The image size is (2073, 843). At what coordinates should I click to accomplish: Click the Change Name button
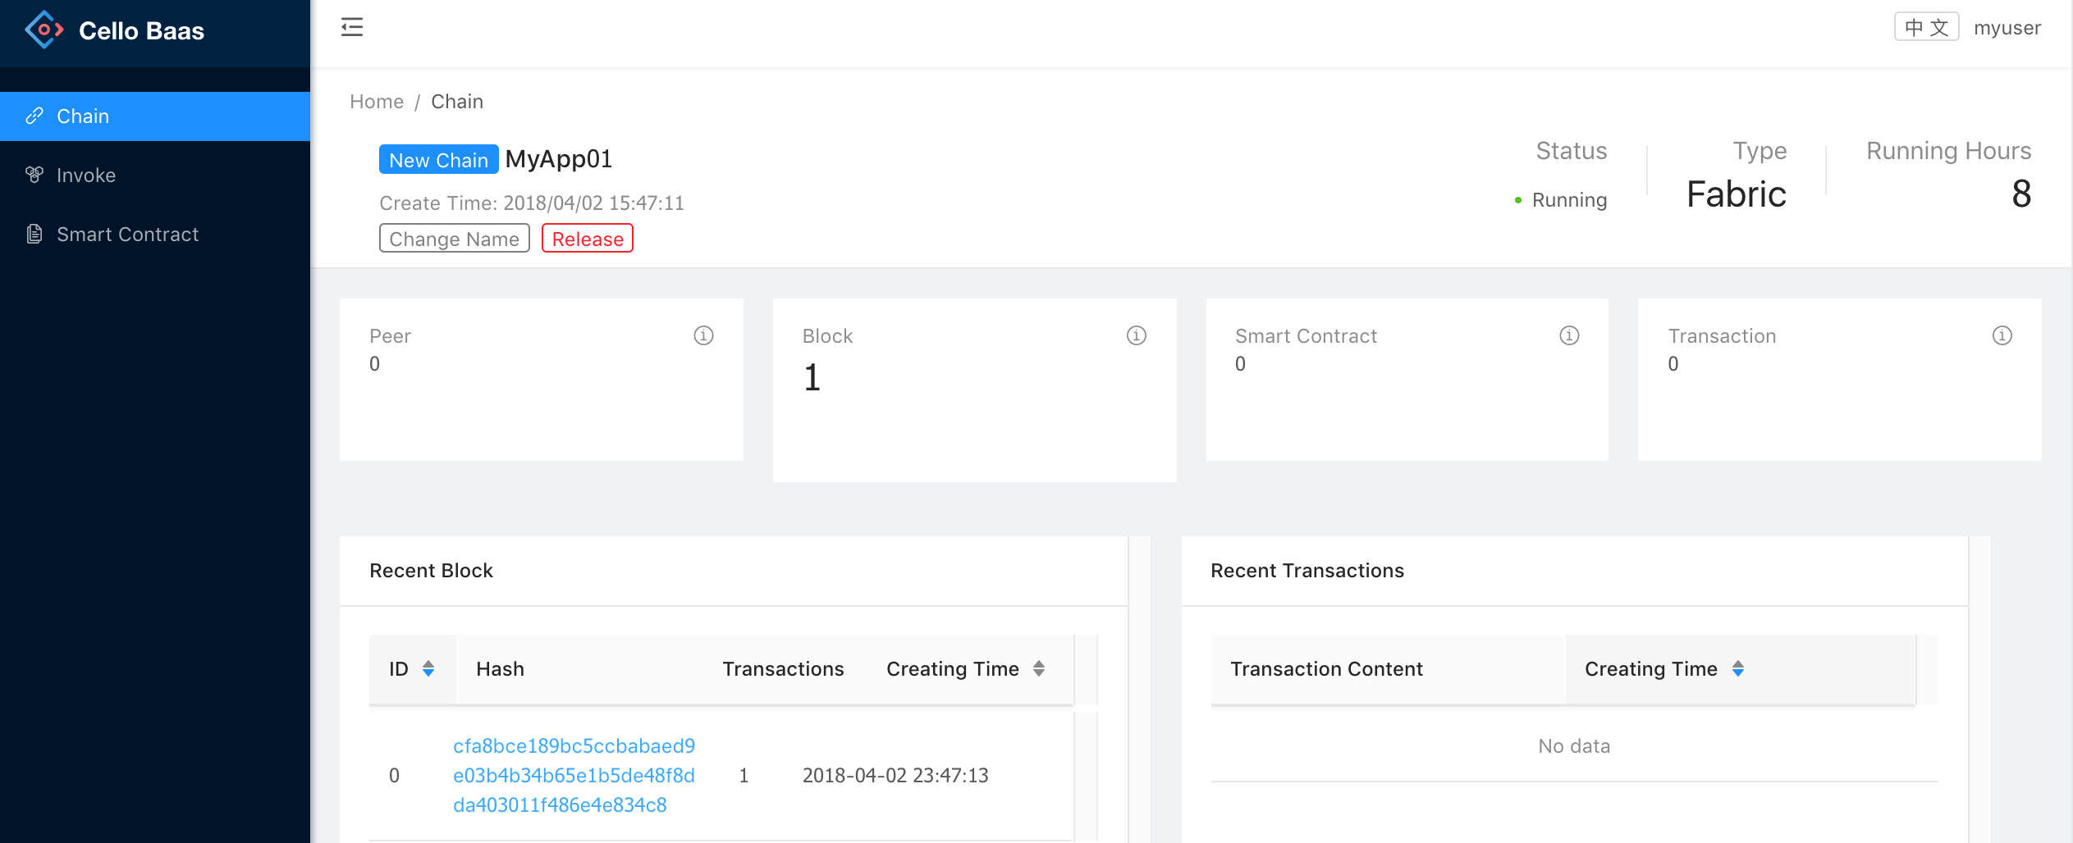pyautogui.click(x=455, y=239)
